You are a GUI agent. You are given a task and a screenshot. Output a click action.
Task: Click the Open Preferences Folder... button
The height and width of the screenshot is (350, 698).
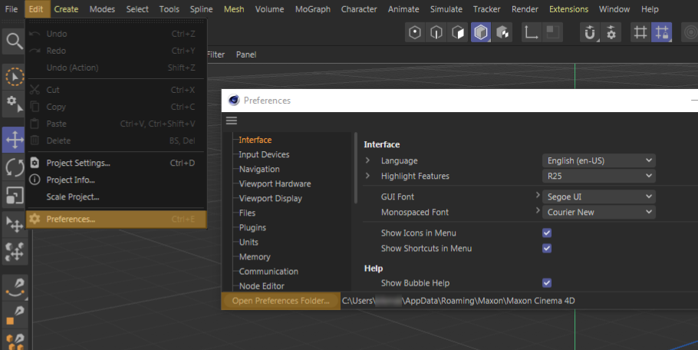[281, 301]
